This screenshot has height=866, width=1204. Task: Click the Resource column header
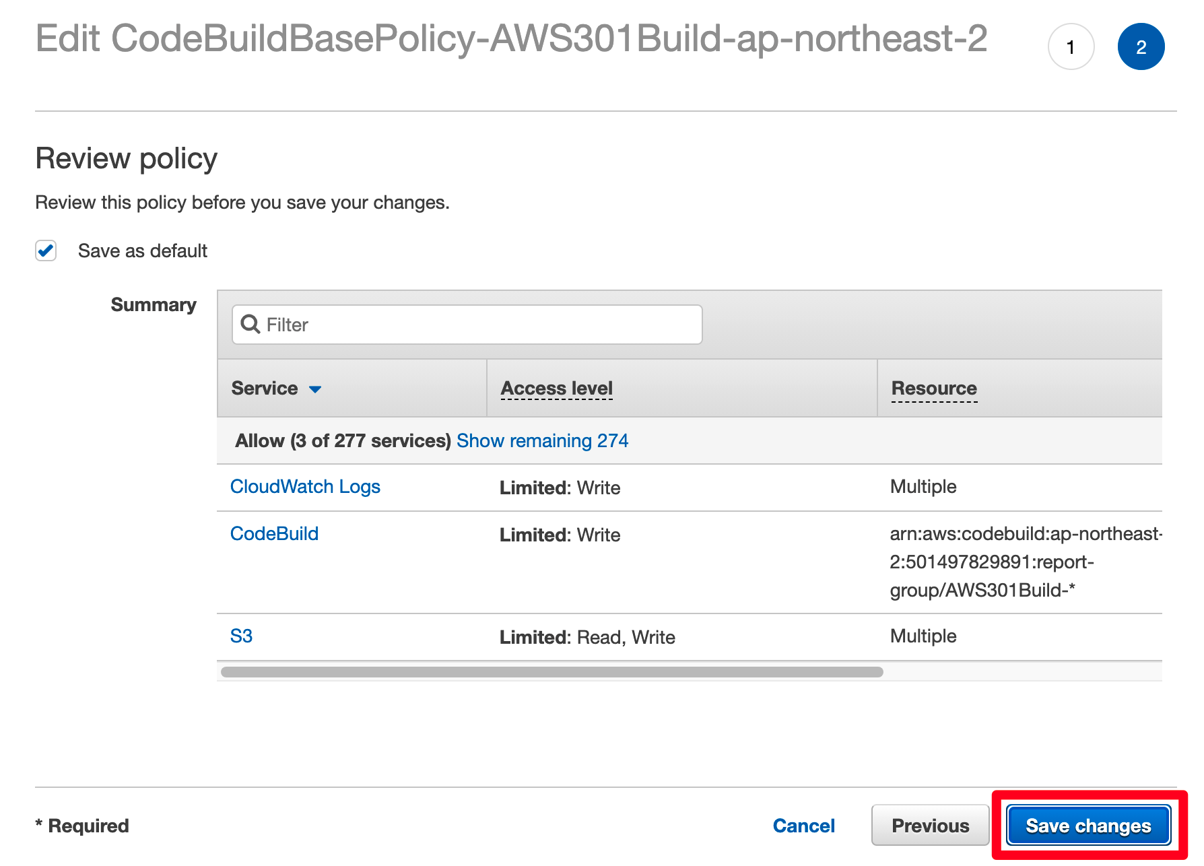934,389
